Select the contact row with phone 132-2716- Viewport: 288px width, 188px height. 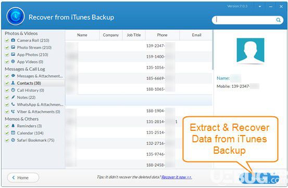[x=139, y=143]
